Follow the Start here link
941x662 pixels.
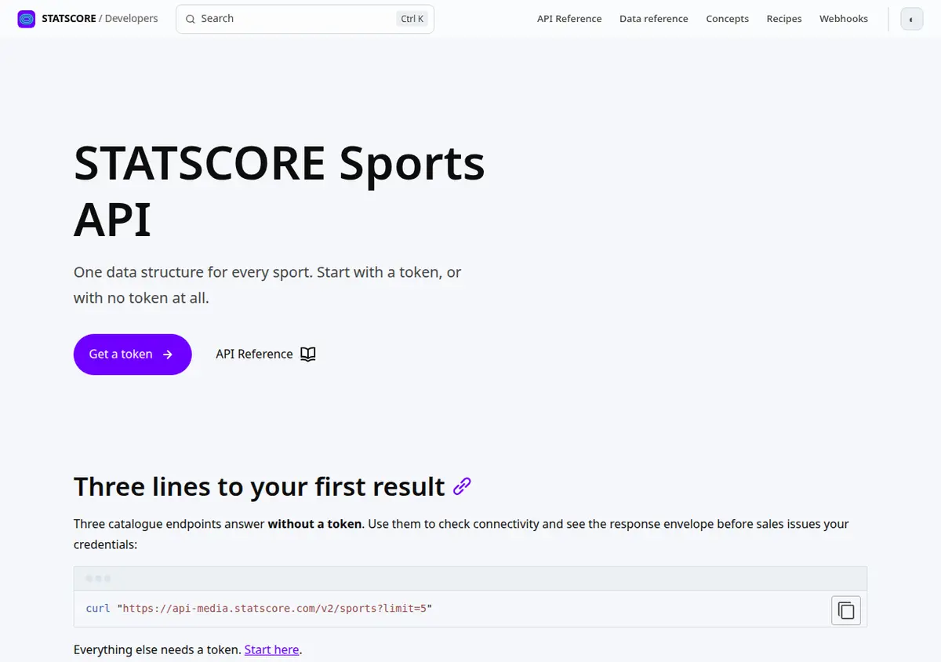tap(271, 649)
